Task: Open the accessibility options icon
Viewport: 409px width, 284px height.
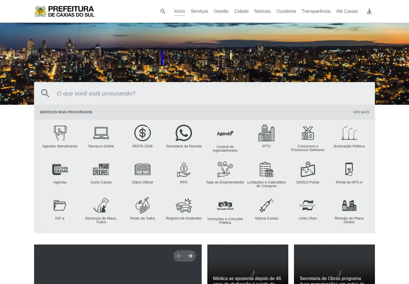Action: [369, 11]
